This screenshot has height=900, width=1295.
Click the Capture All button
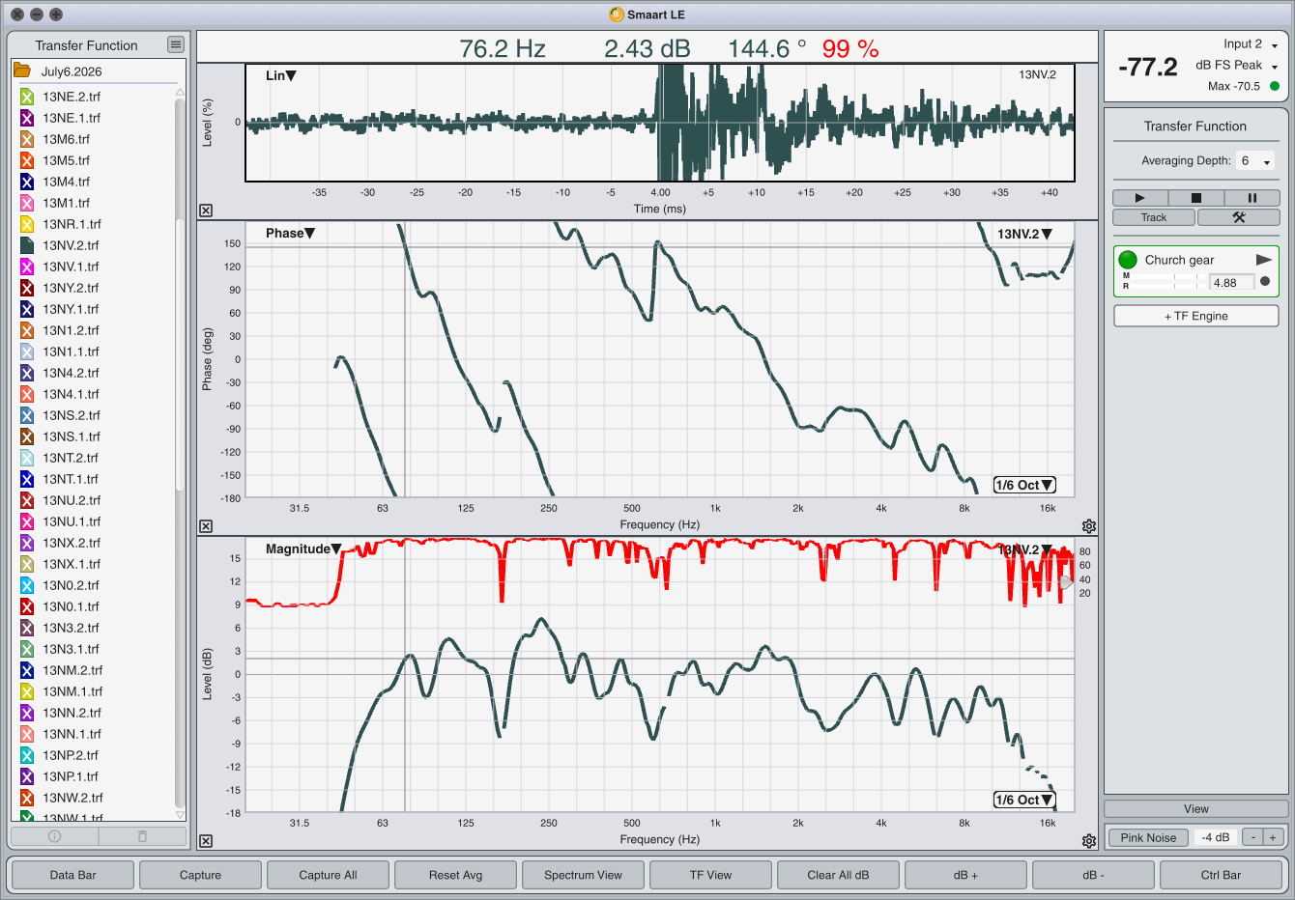tap(328, 875)
